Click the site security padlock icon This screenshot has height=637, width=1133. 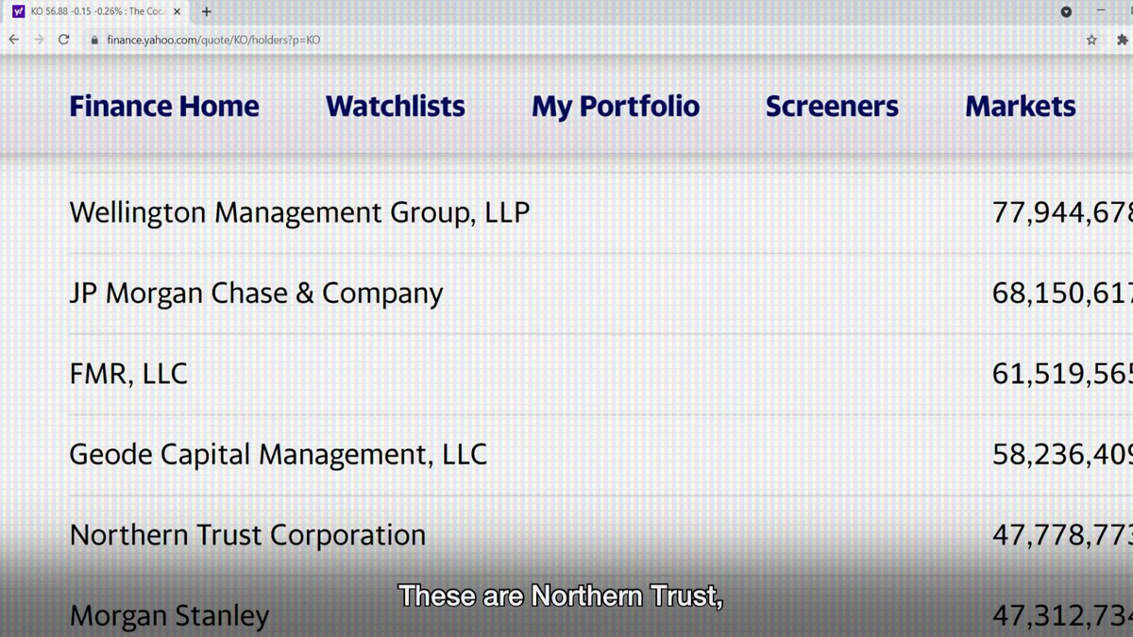94,40
